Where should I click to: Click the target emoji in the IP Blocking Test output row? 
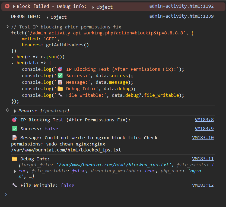point(14,120)
